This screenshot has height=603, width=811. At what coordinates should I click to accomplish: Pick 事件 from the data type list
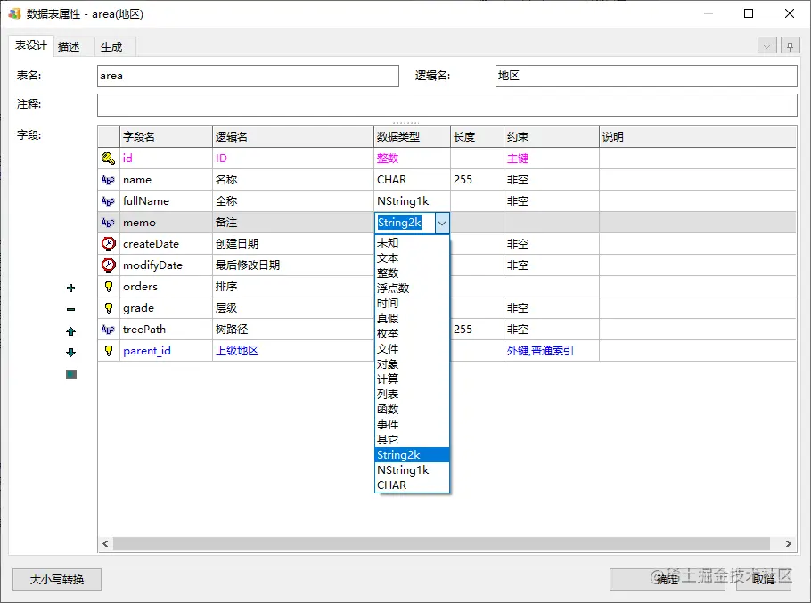pyautogui.click(x=412, y=424)
